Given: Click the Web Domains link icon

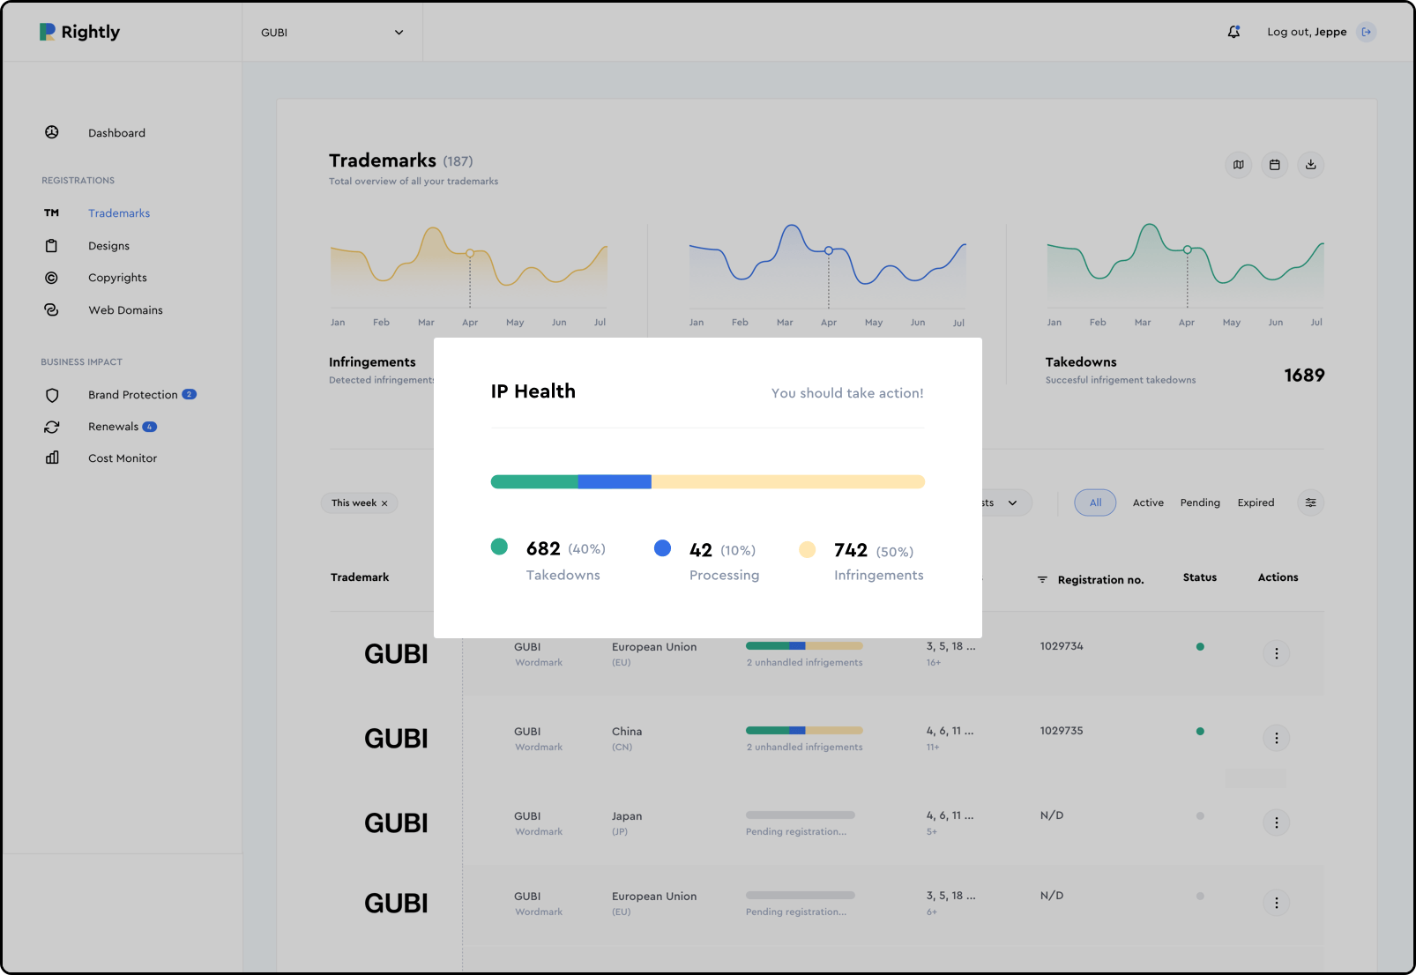Looking at the screenshot, I should (52, 309).
